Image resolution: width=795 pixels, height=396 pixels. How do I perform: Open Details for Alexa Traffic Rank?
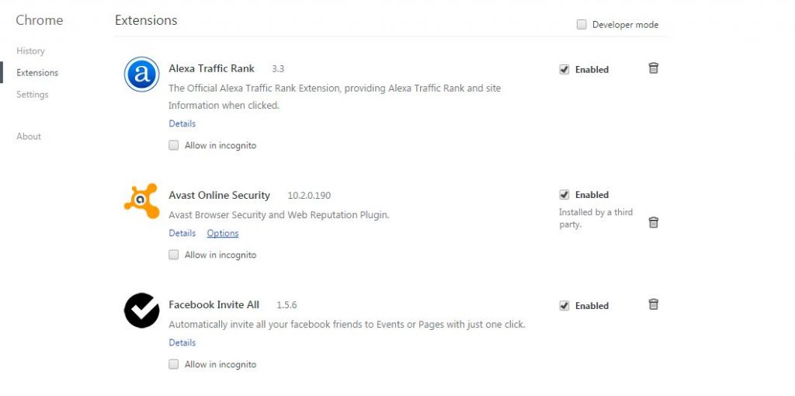pos(182,123)
